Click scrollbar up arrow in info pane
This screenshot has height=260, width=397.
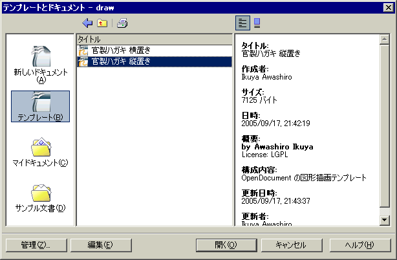384,39
